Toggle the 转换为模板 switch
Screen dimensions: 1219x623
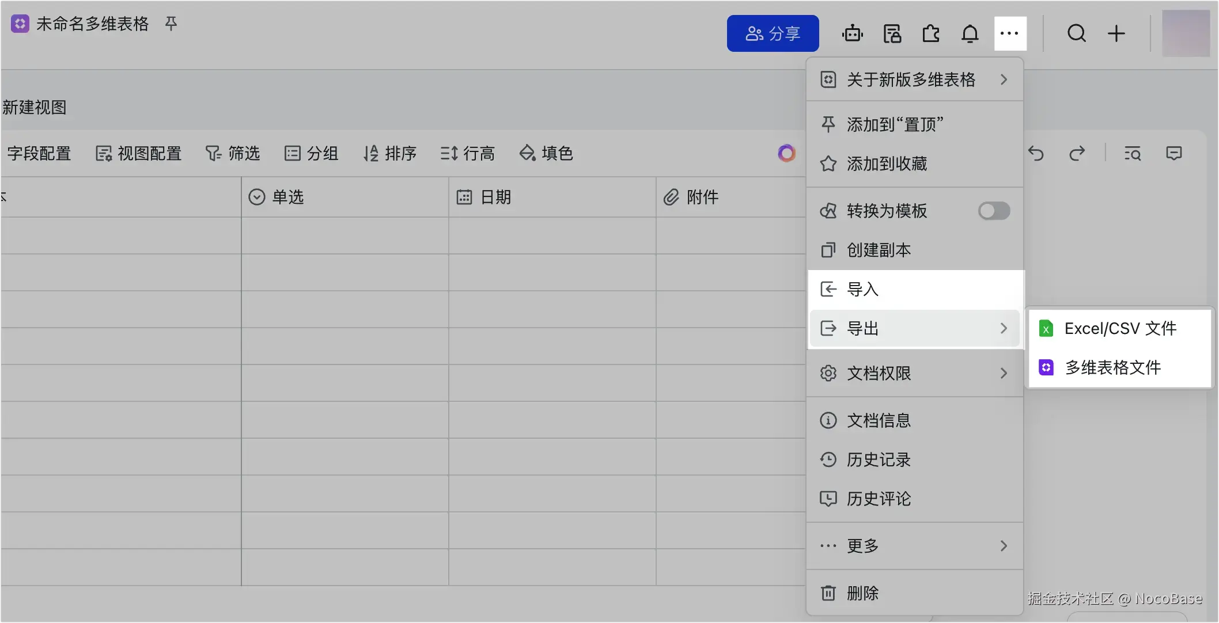click(x=994, y=211)
